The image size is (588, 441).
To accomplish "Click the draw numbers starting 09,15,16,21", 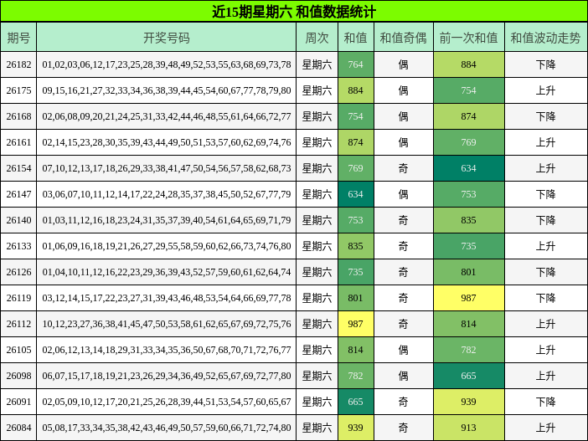I will pyautogui.click(x=167, y=90).
